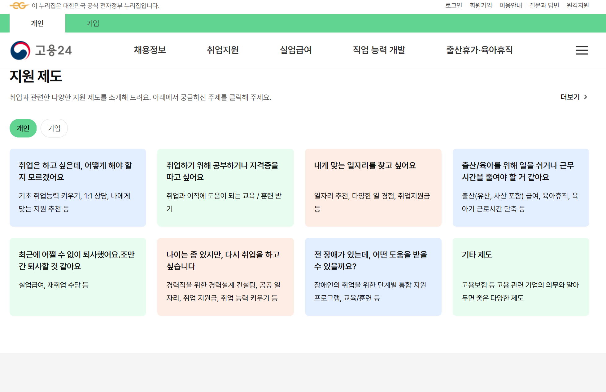606x392 pixels.
Task: Open the 원격지원 link
Action: coord(578,6)
